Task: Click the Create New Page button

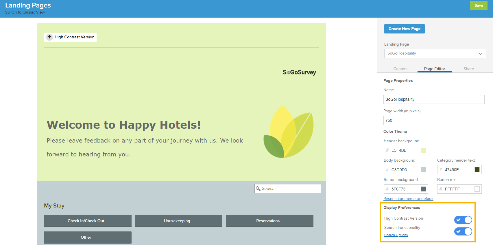Action: point(405,29)
